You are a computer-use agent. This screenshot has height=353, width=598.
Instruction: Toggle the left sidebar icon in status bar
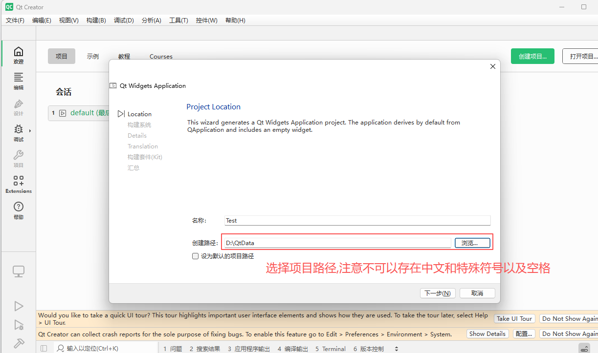44,349
